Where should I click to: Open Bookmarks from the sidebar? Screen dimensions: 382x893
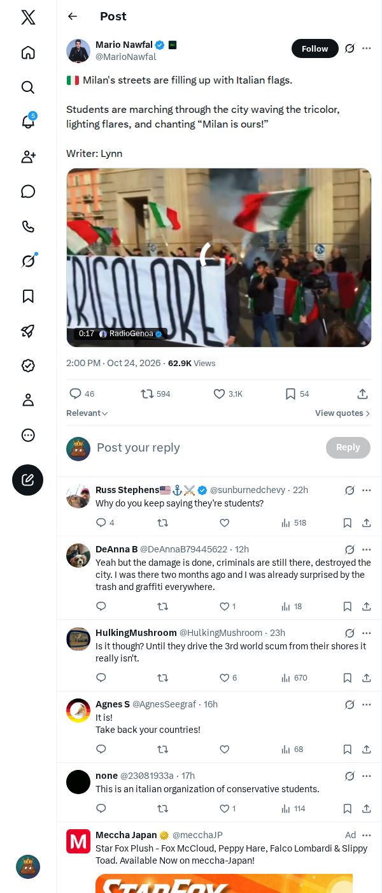(x=28, y=296)
